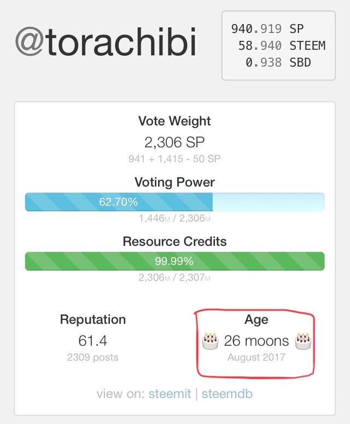The image size is (350, 424).
Task: Click the 941 + 1,415 - 50 SP breakdown
Action: click(174, 159)
